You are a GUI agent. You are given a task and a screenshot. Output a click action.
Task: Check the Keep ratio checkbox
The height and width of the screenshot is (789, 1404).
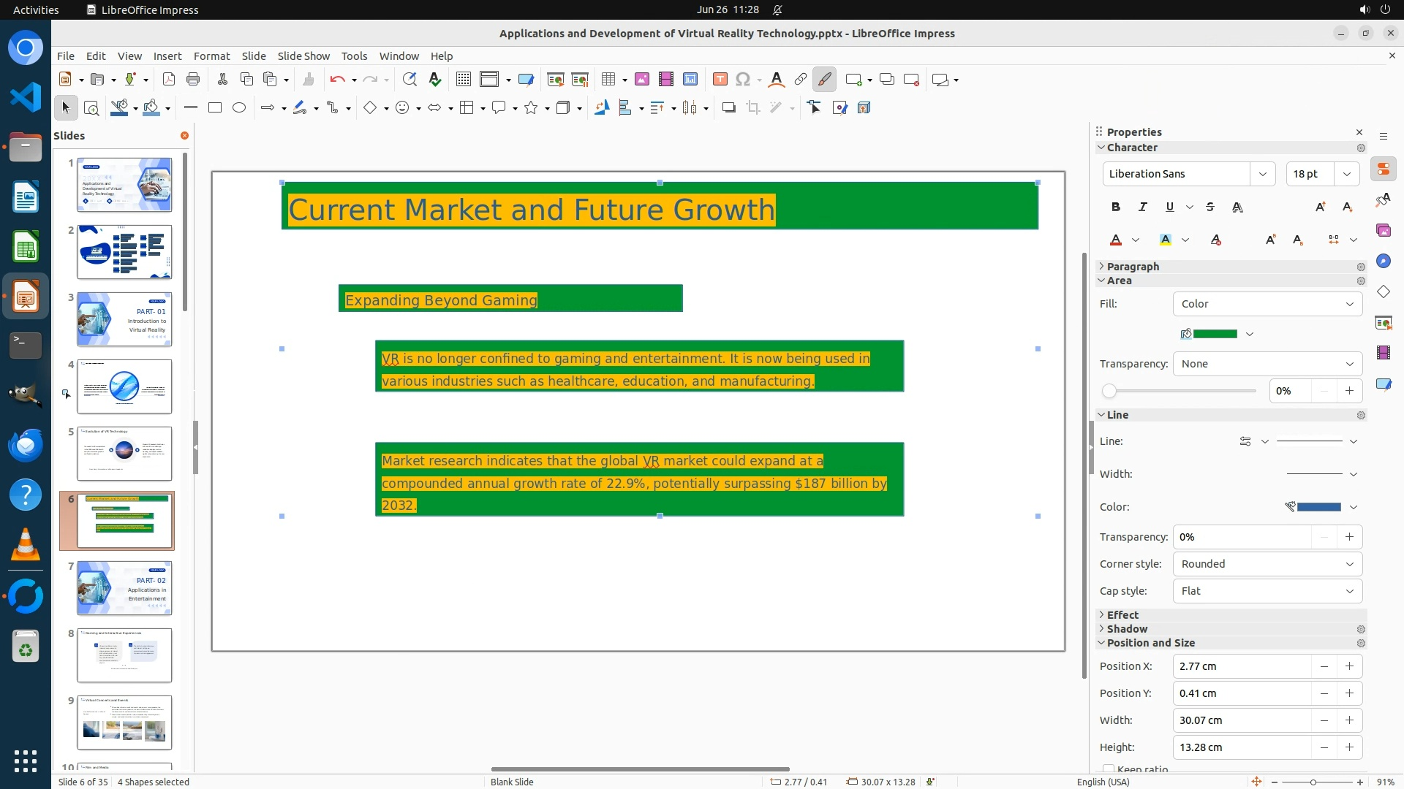pos(1109,769)
